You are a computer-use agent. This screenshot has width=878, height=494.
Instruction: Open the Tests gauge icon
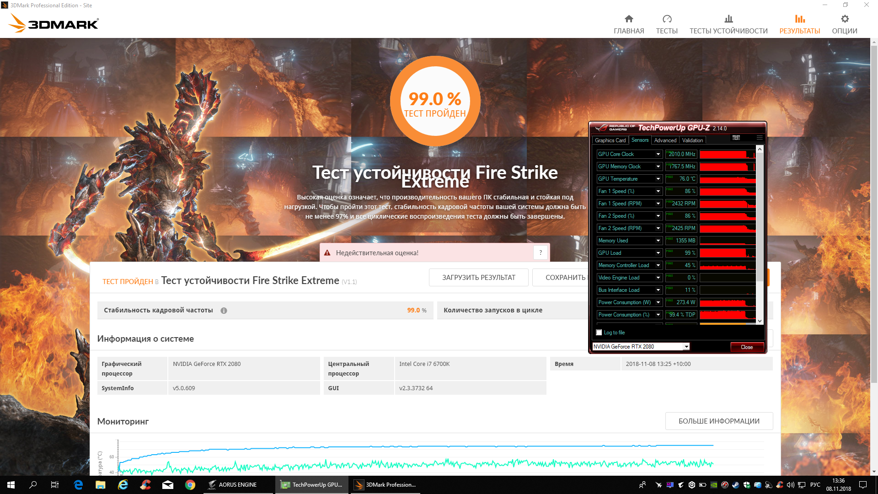point(667,19)
